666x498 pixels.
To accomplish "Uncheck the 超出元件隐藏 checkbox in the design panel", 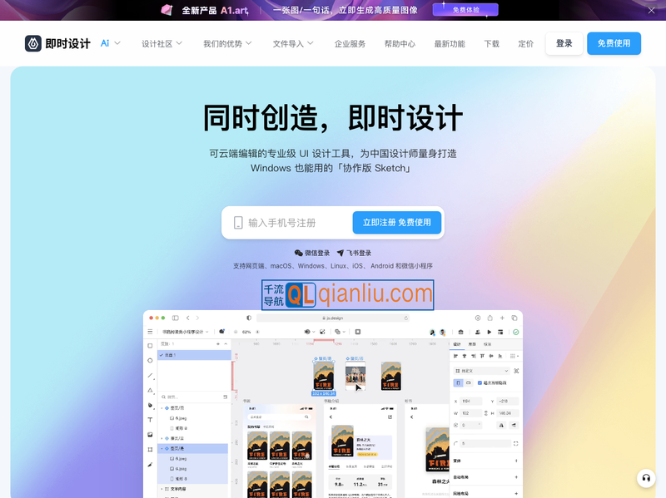I will click(x=480, y=382).
